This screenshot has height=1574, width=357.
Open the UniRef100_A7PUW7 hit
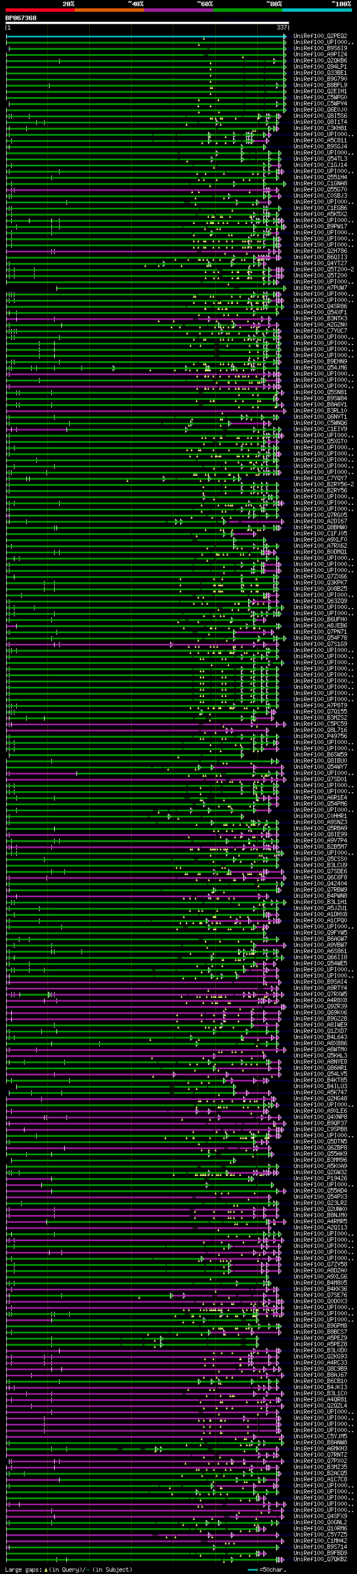pyautogui.click(x=320, y=288)
